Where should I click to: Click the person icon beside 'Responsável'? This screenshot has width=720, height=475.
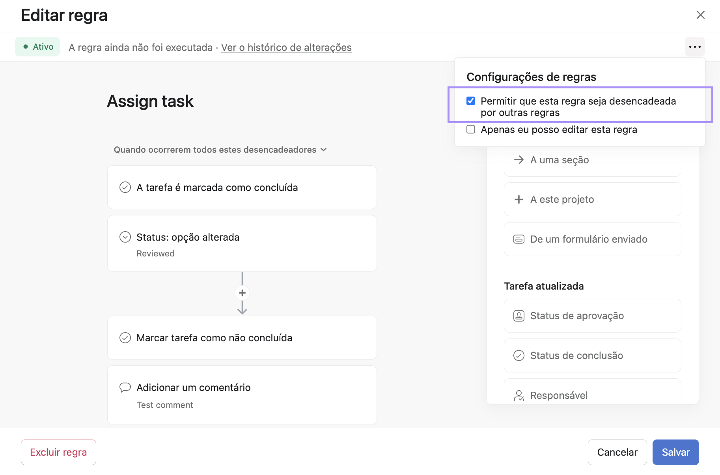tap(519, 395)
